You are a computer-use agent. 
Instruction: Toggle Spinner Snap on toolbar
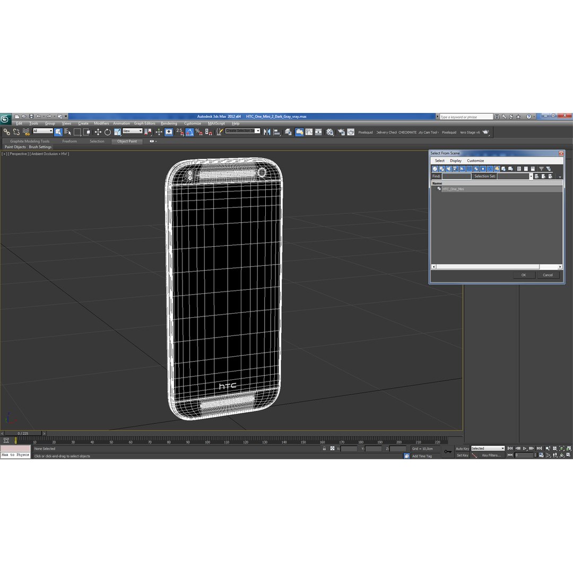point(209,132)
